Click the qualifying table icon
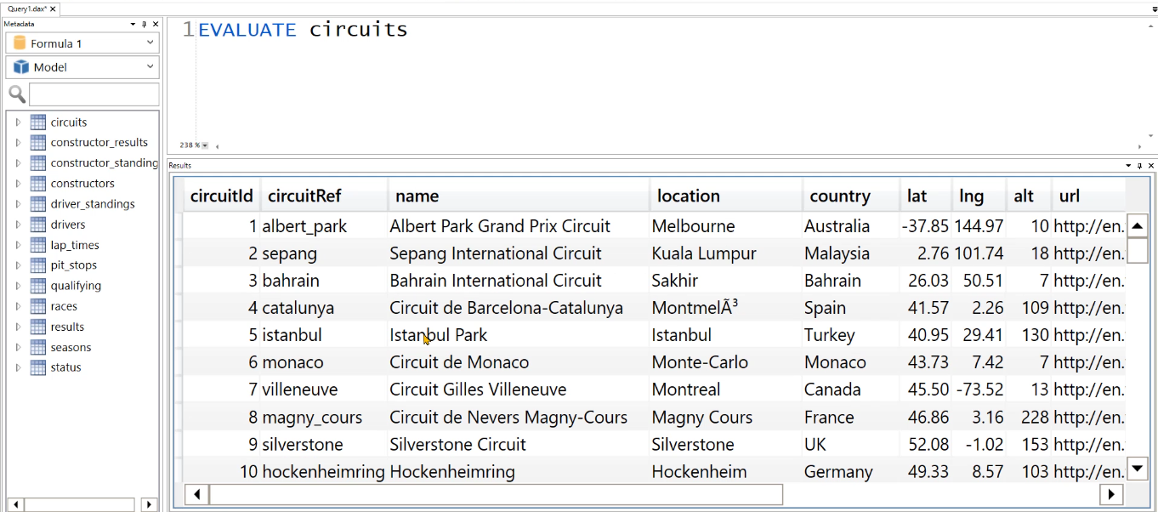 tap(37, 286)
